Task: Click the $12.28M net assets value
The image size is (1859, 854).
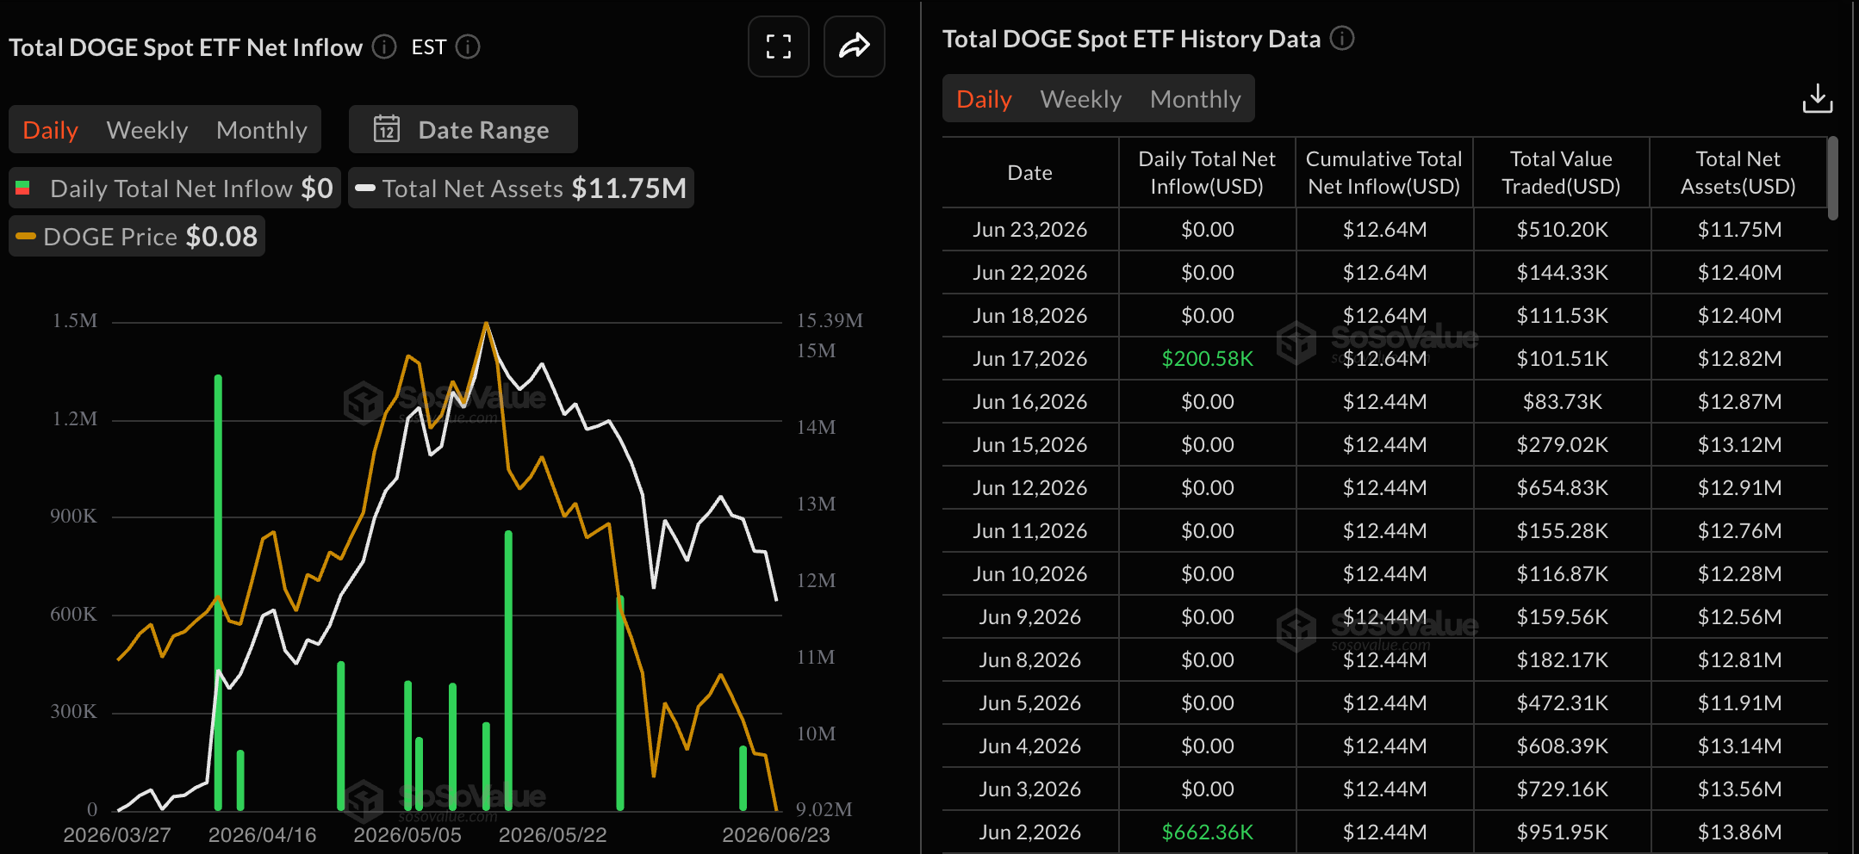Action: tap(1739, 573)
